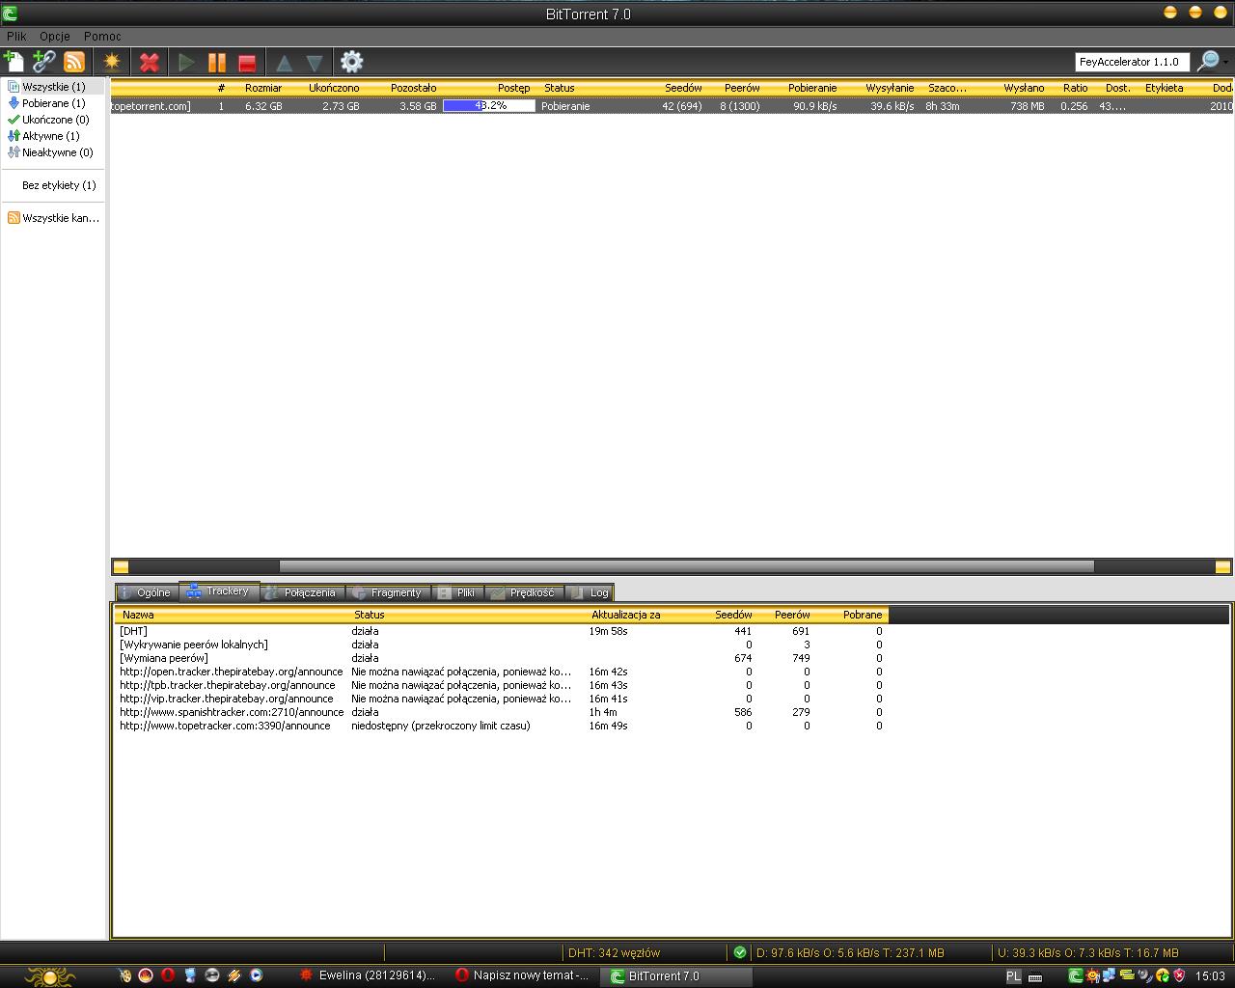
Task: Select Wszystkie (1) in sidebar
Action: pos(54,87)
